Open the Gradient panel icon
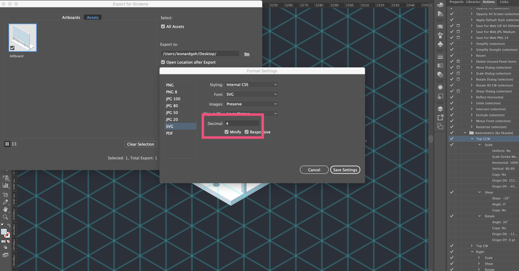 440,65
